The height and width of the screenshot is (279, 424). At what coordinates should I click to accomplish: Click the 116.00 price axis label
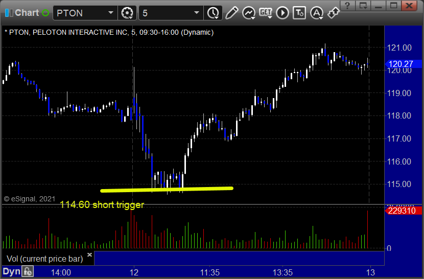(399, 161)
